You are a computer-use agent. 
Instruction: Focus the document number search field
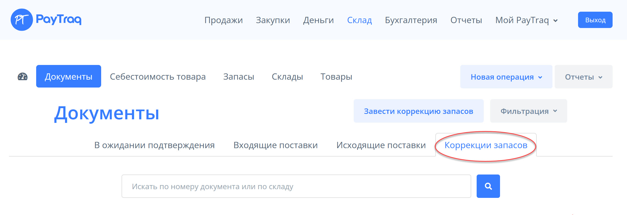point(296,186)
